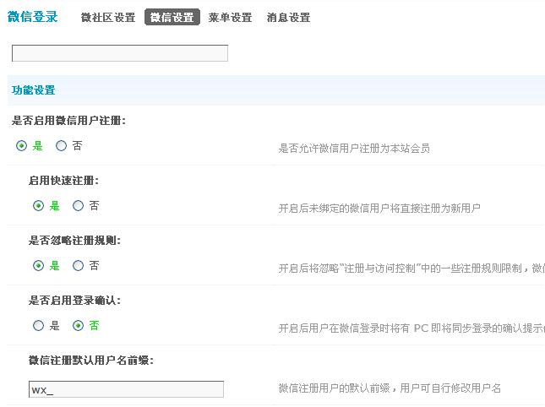Click description 是否允许微信用户注册为本站会员
545x407 pixels.
tap(354, 149)
